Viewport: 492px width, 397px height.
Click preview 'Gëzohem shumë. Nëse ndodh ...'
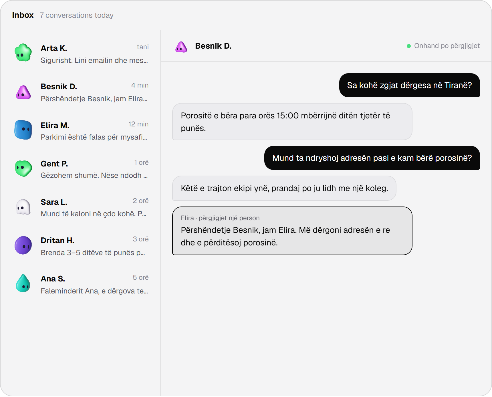pyautogui.click(x=94, y=175)
